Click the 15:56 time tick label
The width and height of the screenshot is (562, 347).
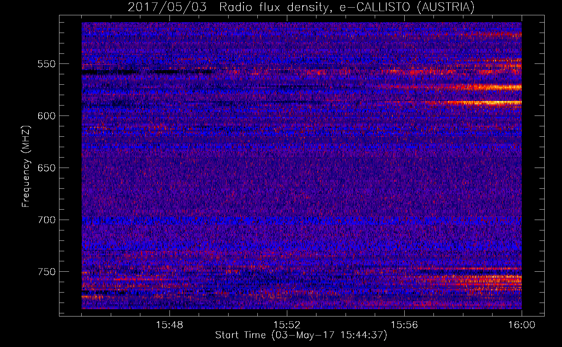[x=404, y=325]
